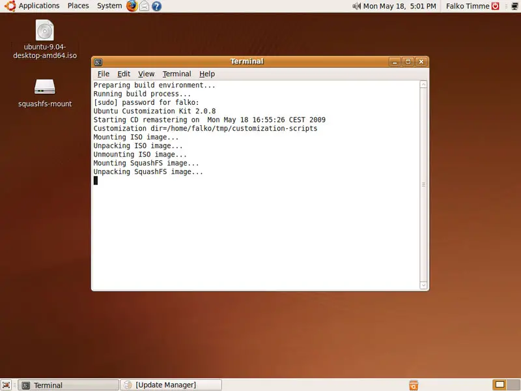
Task: Click the Terminal window title bar icon
Action: point(98,62)
